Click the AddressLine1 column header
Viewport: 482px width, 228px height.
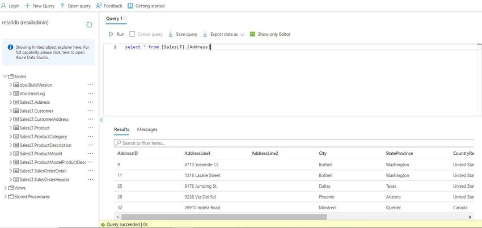pos(197,153)
